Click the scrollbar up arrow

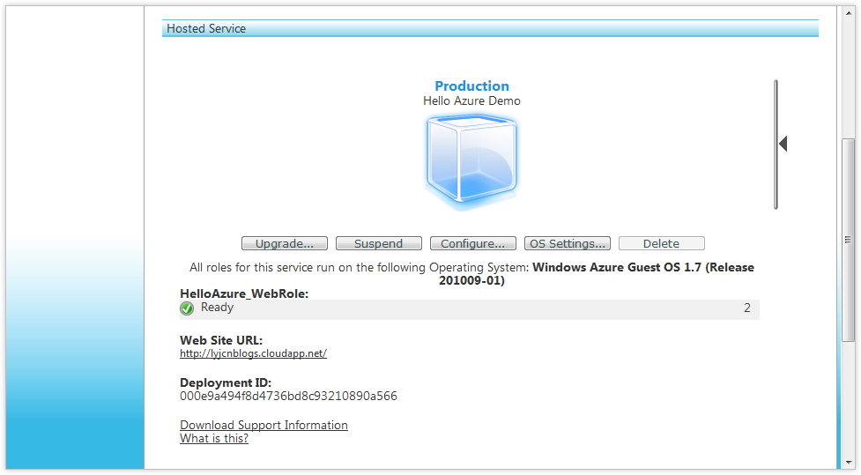point(849,12)
